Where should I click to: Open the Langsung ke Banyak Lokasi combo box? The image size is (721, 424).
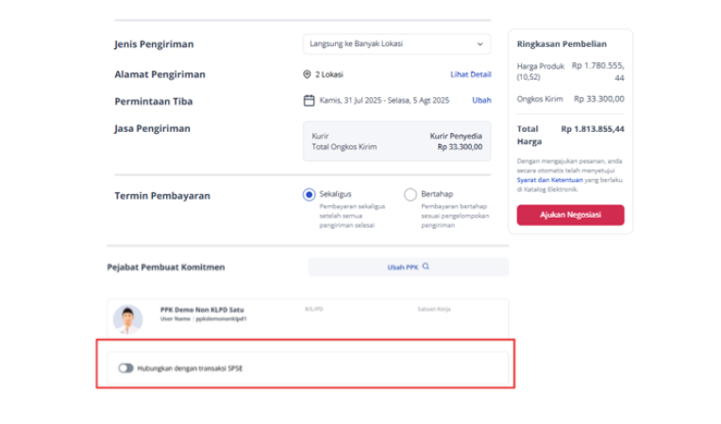(396, 44)
